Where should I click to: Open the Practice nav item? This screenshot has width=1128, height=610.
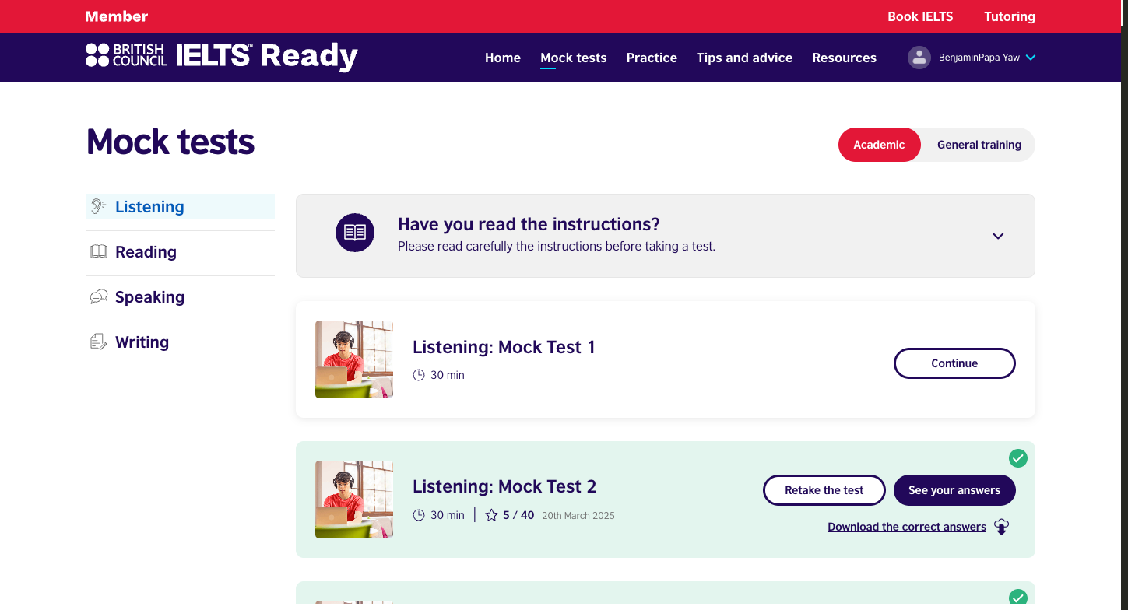point(652,58)
